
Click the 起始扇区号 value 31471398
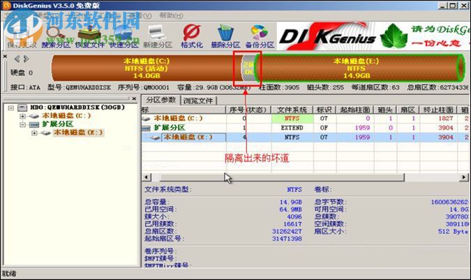coord(287,239)
